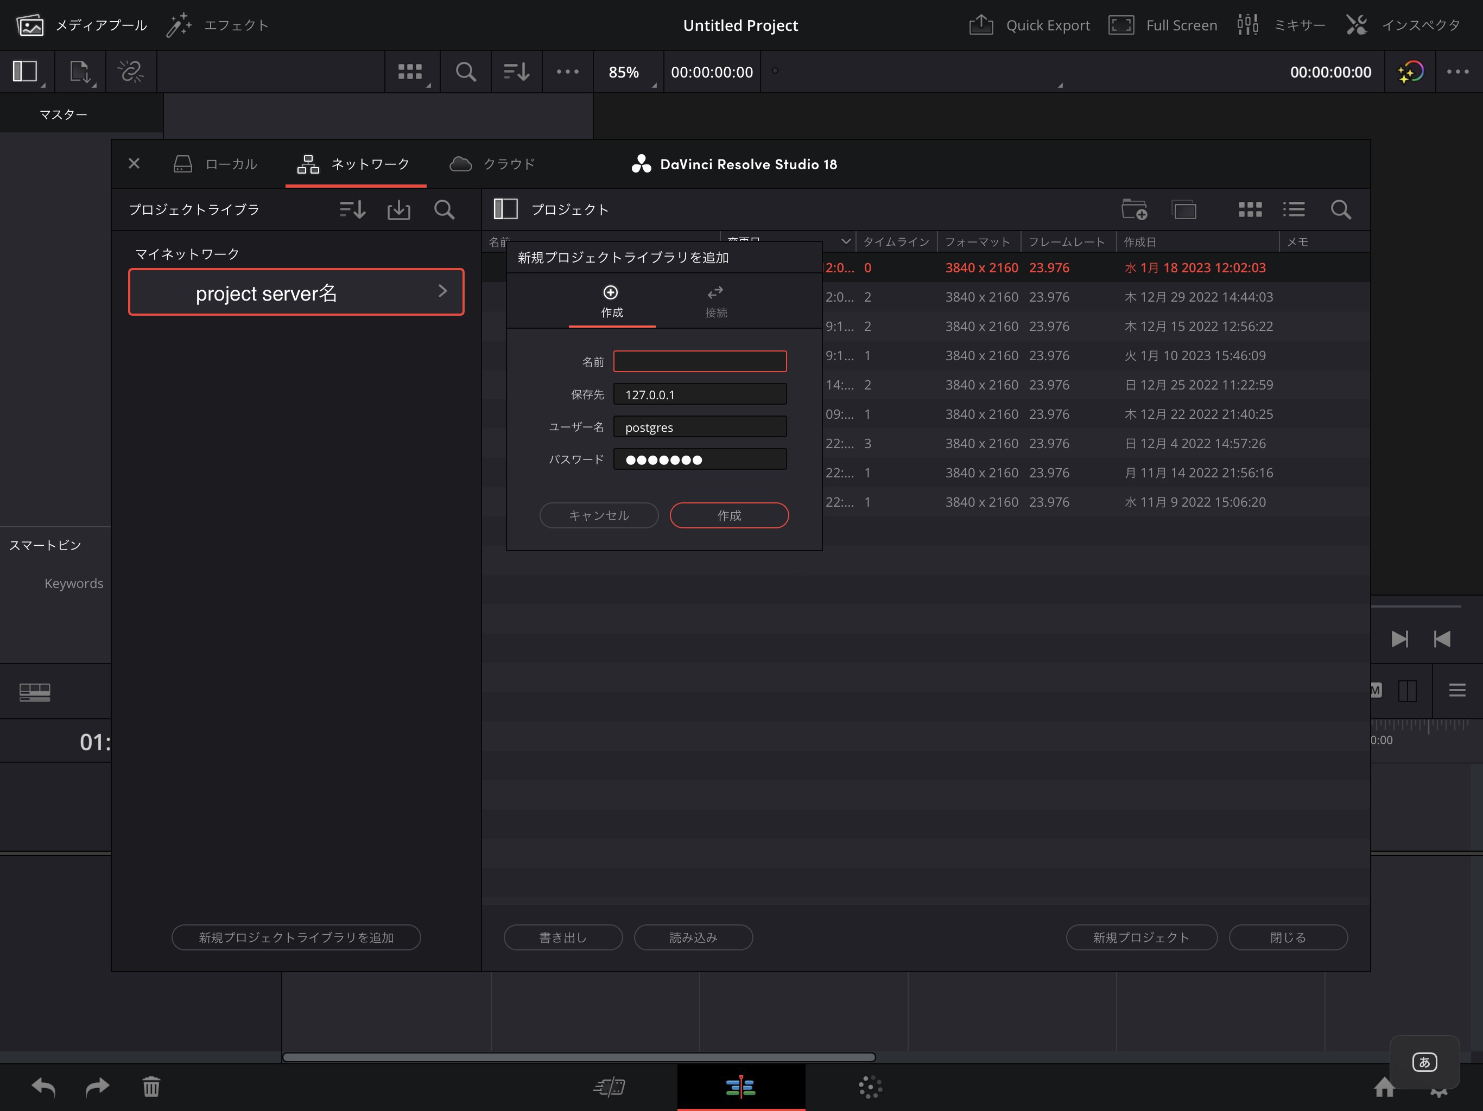Expand the project server名 entry chevron
Viewport: 1483px width, 1111px height.
(x=442, y=291)
